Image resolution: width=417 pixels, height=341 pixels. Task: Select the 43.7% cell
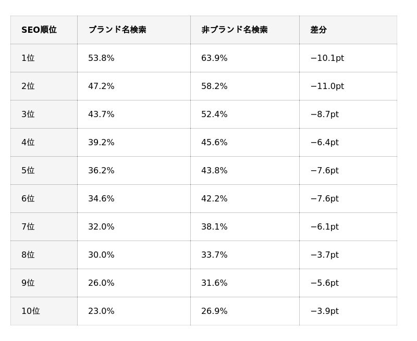[x=134, y=114]
